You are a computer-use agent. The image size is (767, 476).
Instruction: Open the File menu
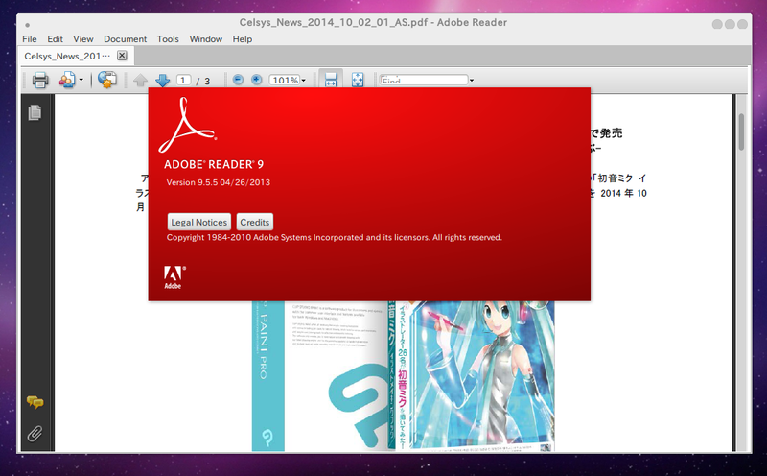click(30, 39)
